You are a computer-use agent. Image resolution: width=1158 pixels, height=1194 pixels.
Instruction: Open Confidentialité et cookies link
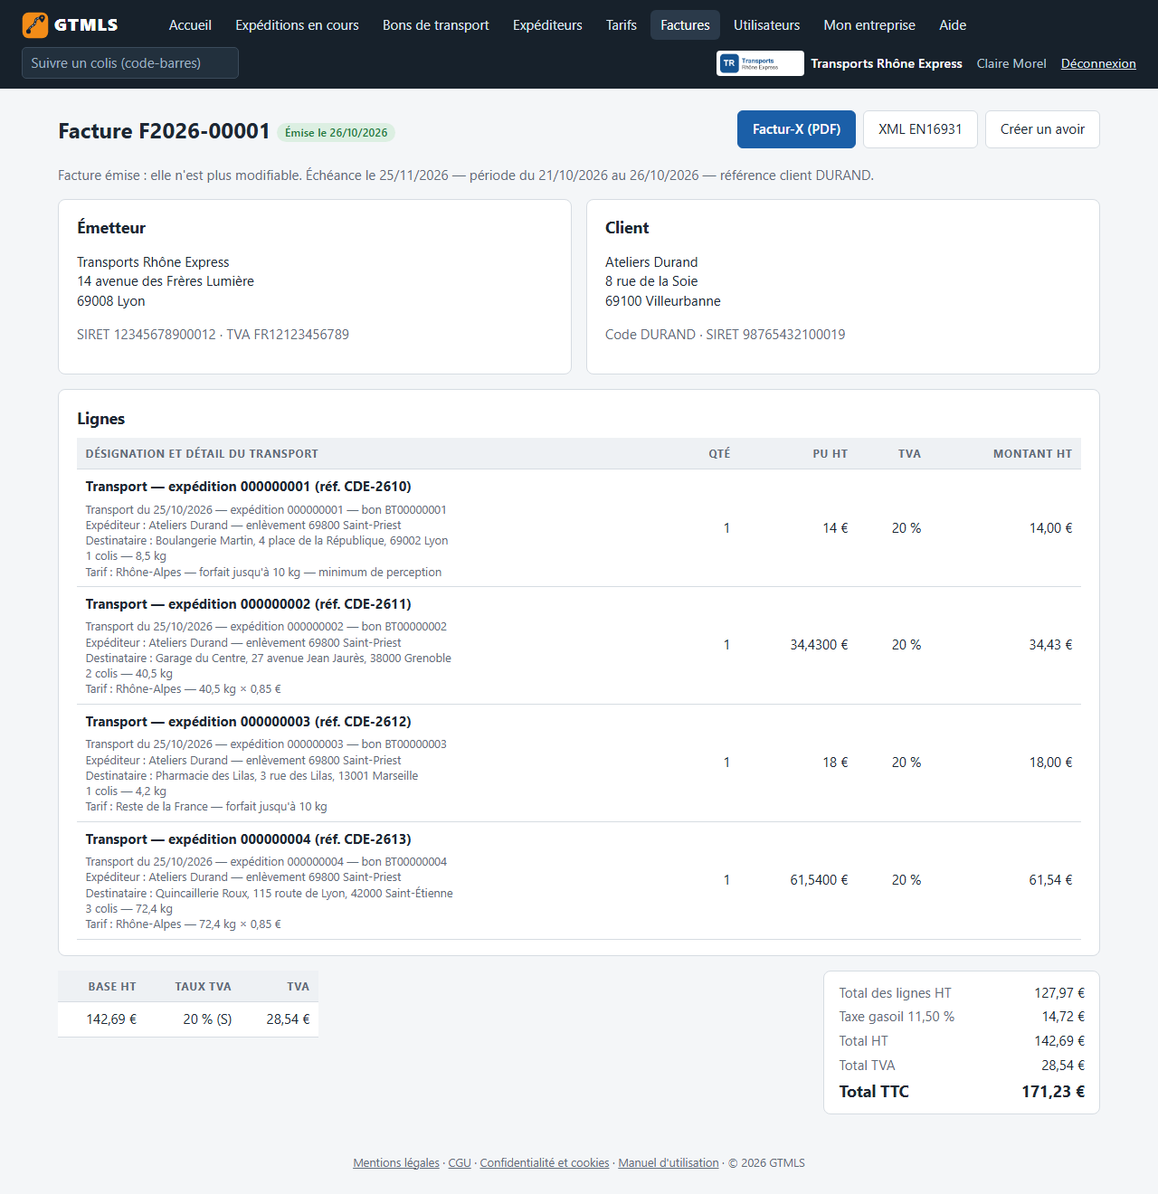pos(545,1163)
